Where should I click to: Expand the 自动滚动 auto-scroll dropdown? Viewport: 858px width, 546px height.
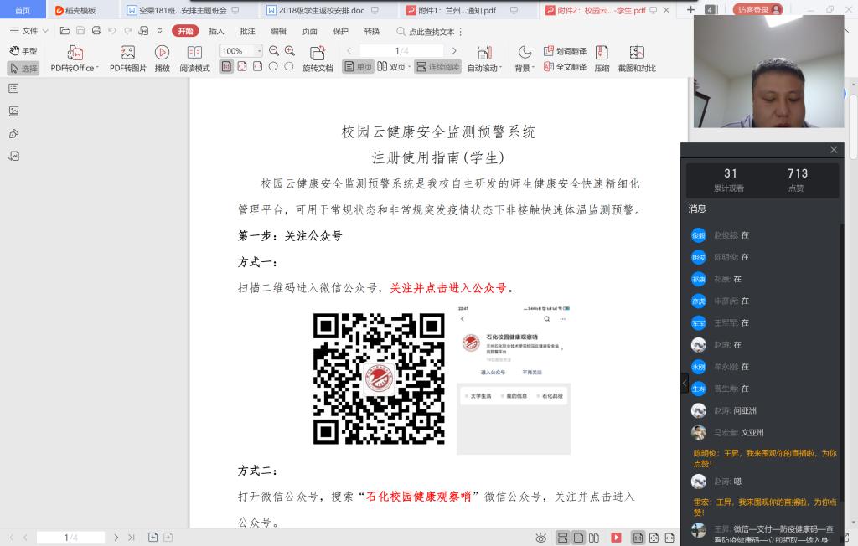click(x=484, y=67)
